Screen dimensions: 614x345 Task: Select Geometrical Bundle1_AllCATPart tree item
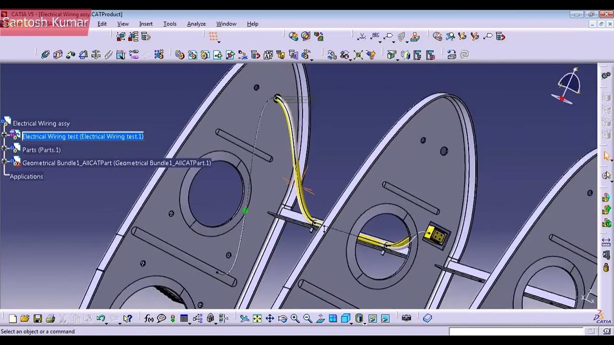pyautogui.click(x=117, y=163)
